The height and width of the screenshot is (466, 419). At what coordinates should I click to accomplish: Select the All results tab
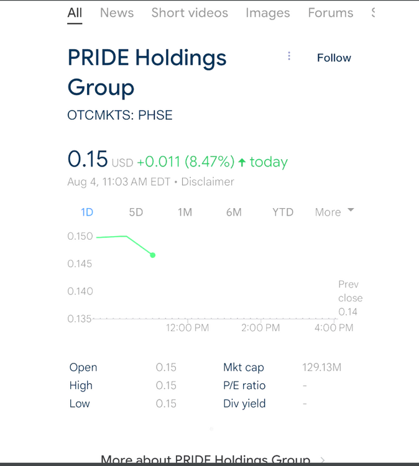coord(75,13)
